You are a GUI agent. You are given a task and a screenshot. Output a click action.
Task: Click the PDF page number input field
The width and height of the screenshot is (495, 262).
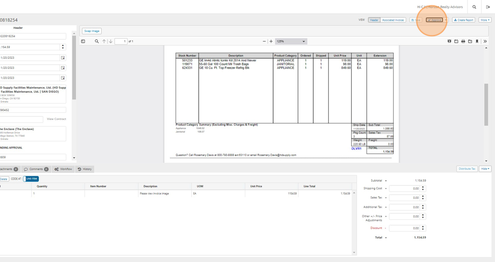[x=121, y=42]
